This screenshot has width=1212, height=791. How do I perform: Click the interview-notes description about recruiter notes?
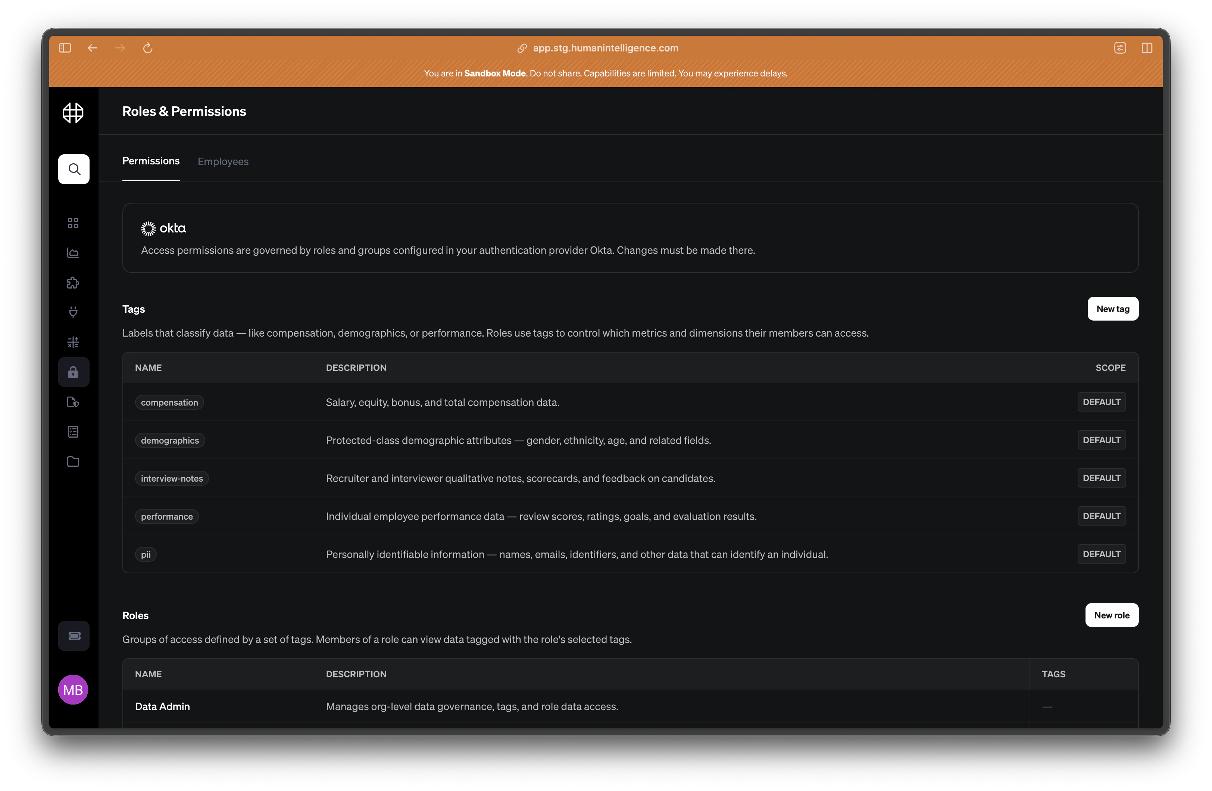(521, 479)
